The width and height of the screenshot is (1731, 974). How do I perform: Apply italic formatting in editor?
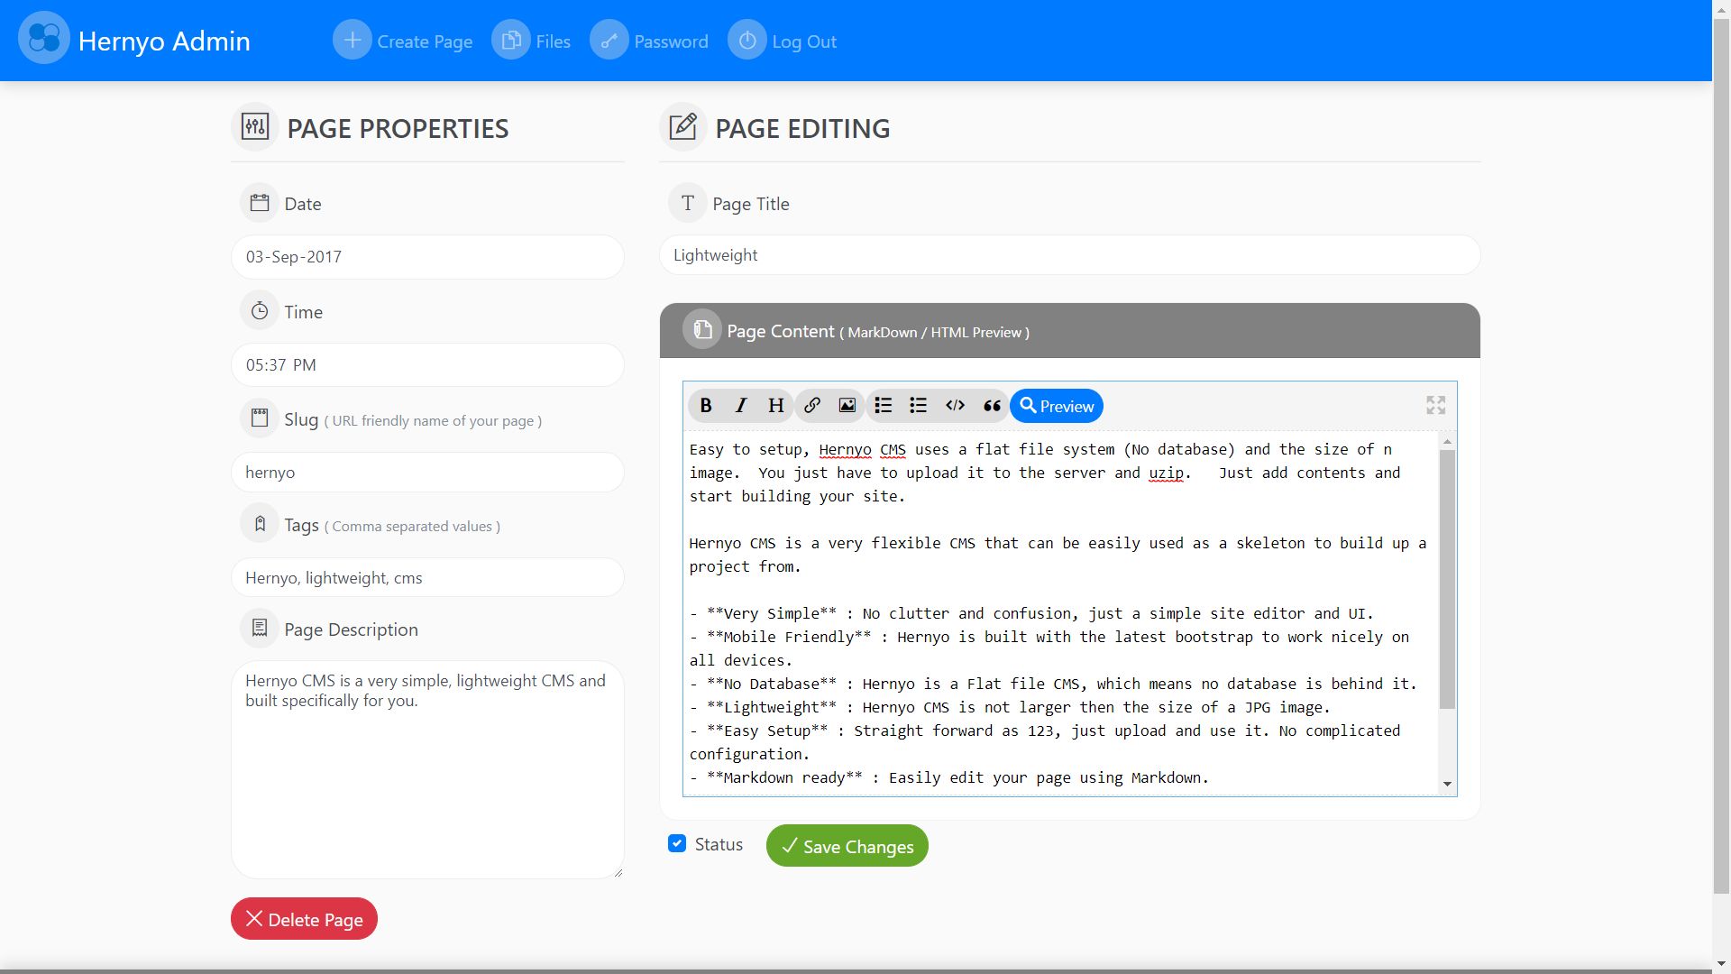point(741,406)
